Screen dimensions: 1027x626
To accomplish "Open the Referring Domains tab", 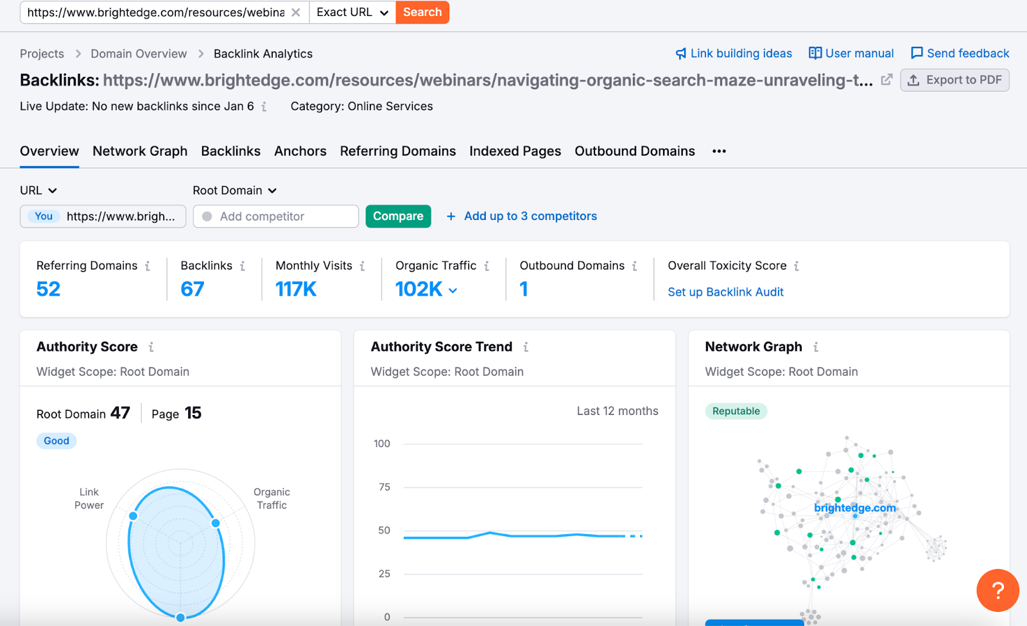I will point(398,151).
